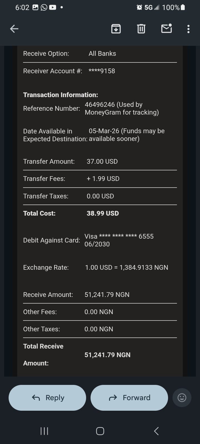The width and height of the screenshot is (200, 444).
Task: Tap the battery indicator in status bar
Action: click(182, 7)
